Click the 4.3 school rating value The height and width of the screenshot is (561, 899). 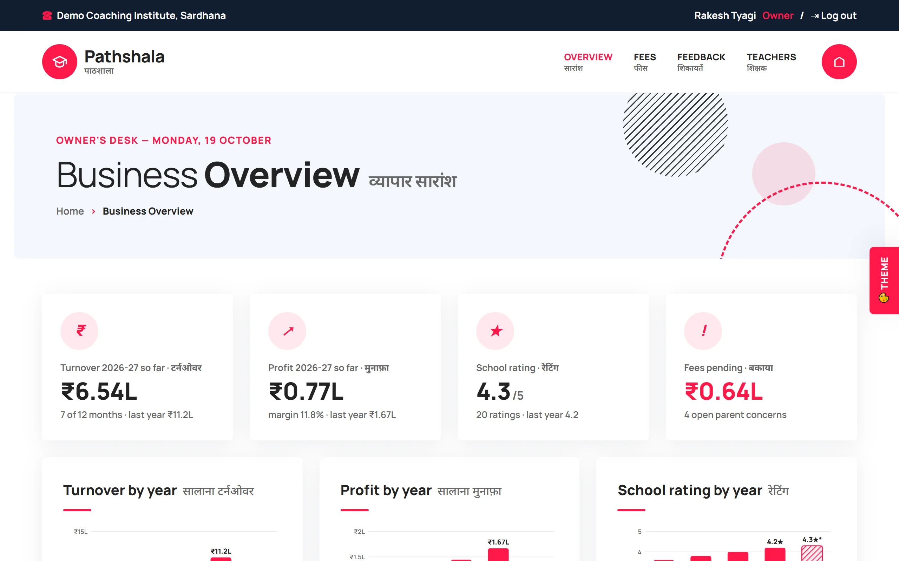click(x=494, y=391)
